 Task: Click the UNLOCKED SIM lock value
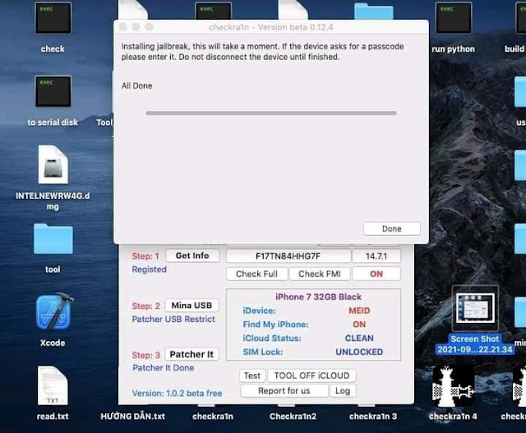359,352
